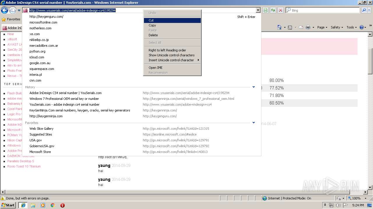The image size is (373, 209).
Task: Collapse the History section chevron
Action: click(x=254, y=87)
